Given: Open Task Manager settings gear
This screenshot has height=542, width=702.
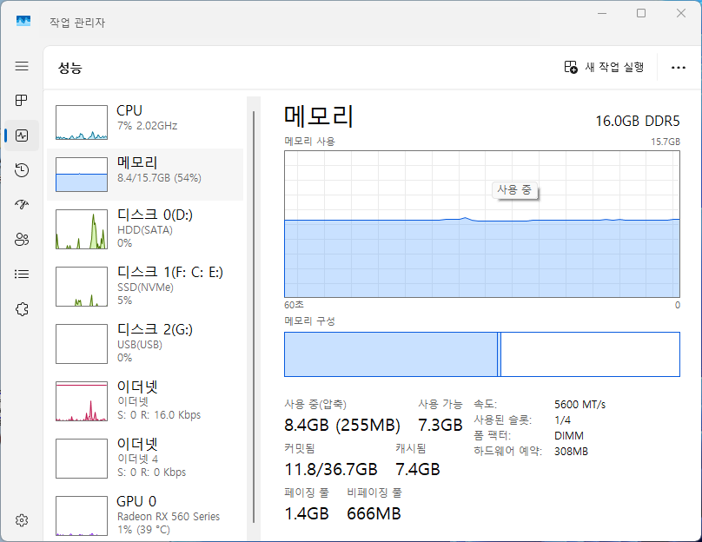Looking at the screenshot, I should click(x=22, y=520).
